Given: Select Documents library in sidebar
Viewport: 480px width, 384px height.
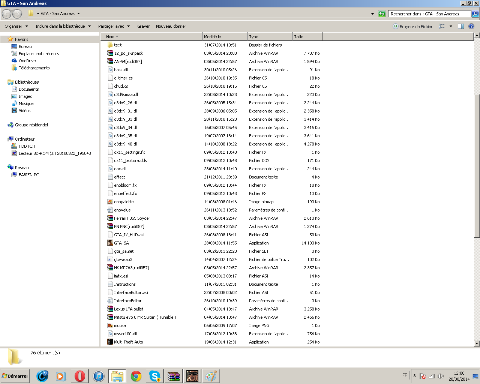Looking at the screenshot, I should tap(28, 89).
